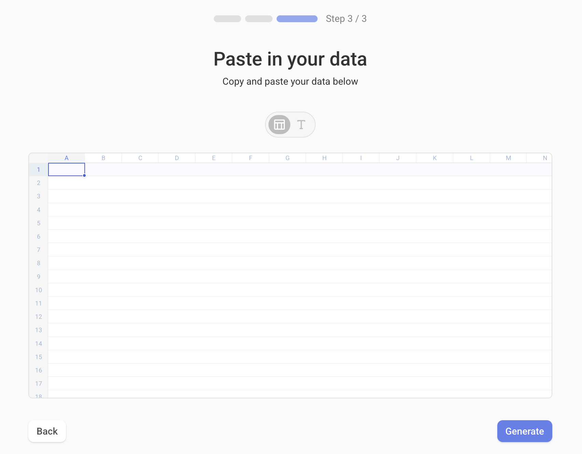Select row header 10

tap(38, 290)
